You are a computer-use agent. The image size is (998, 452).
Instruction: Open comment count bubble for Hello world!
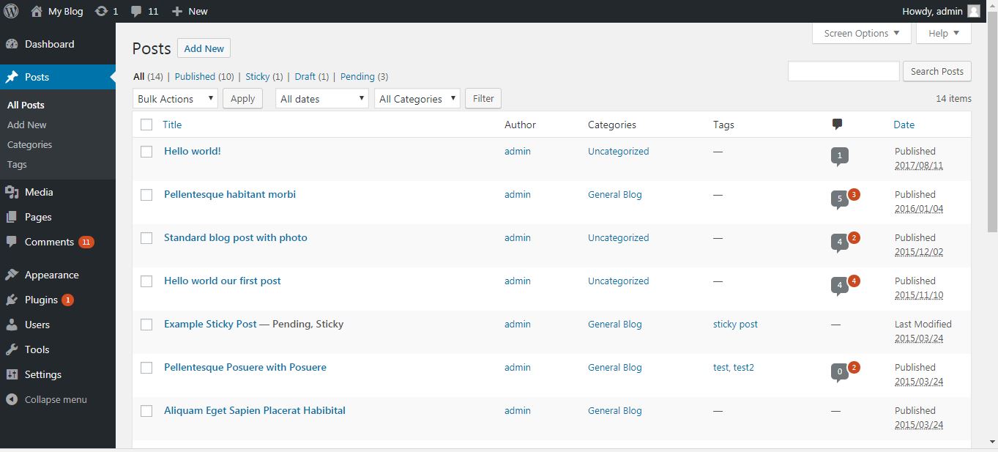tap(840, 156)
